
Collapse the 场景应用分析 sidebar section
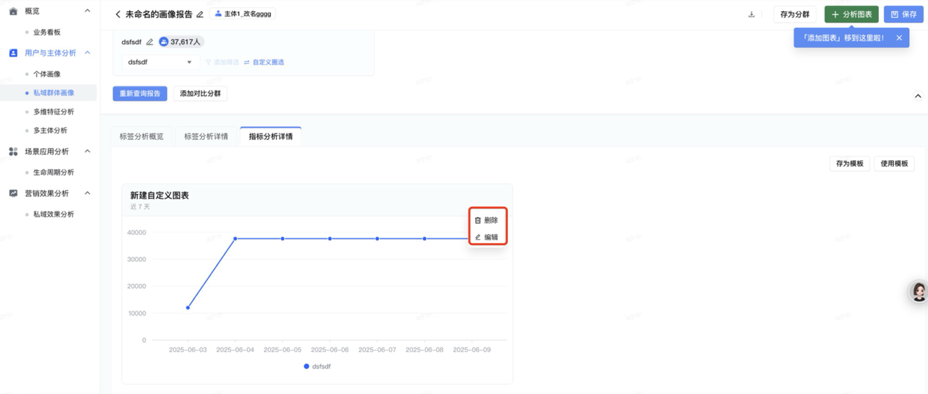[88, 151]
